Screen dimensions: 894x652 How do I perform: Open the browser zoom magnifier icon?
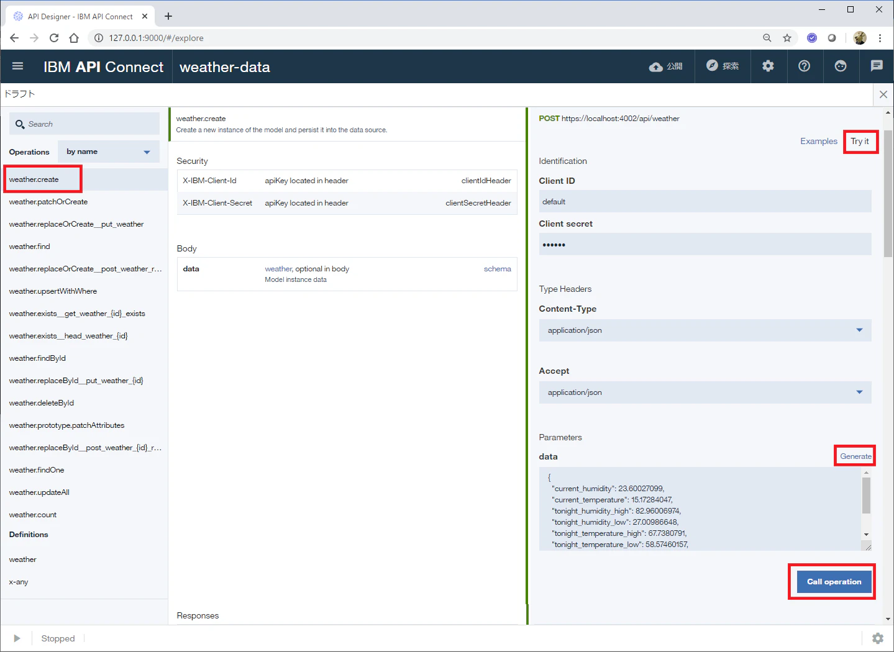coord(767,38)
